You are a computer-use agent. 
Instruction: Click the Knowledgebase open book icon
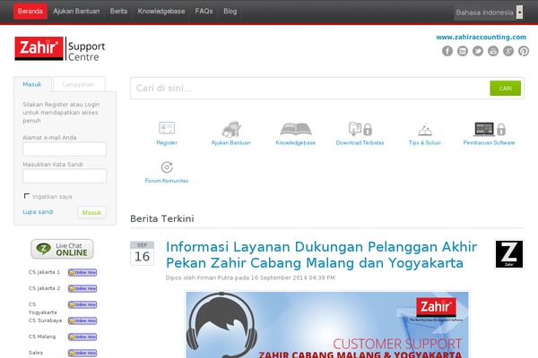pos(295,129)
